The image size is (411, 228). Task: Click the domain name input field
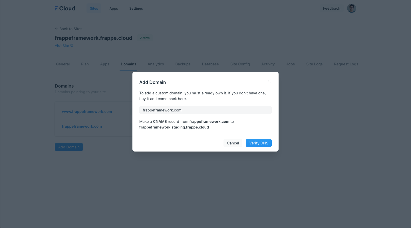(x=205, y=110)
